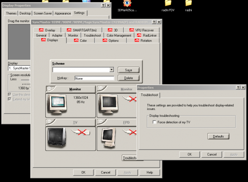Toggle Use this device checkbox in Display Properties
This screenshot has height=182, width=248.
tap(10, 95)
